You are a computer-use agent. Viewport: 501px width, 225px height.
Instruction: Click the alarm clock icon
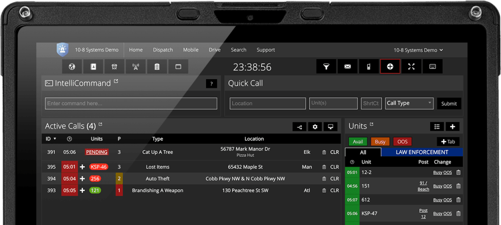click(114, 67)
